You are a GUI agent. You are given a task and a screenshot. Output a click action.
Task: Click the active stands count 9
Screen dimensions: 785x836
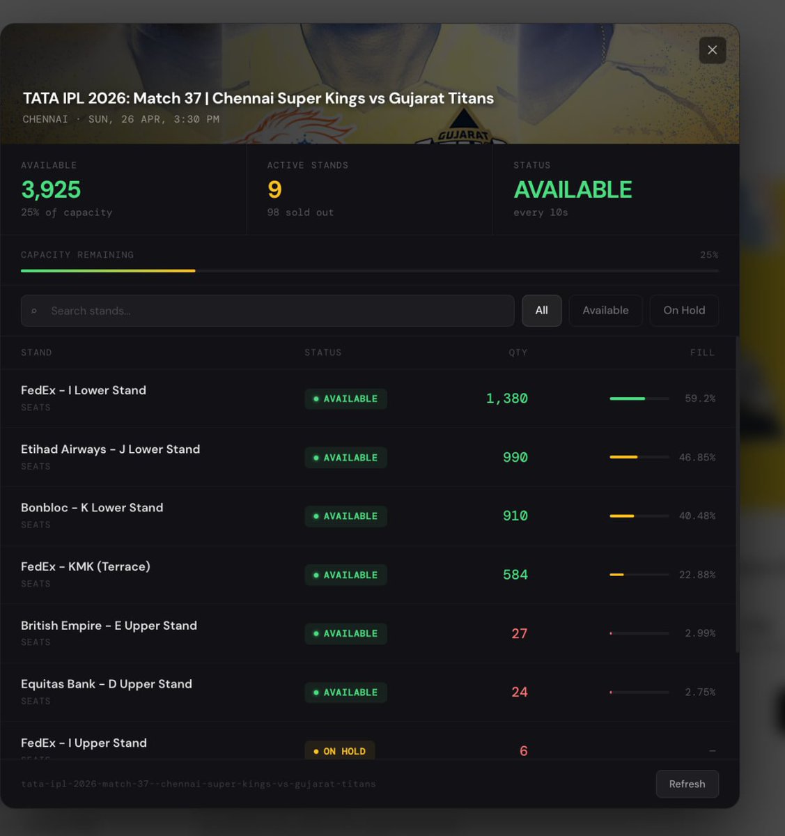pyautogui.click(x=274, y=189)
